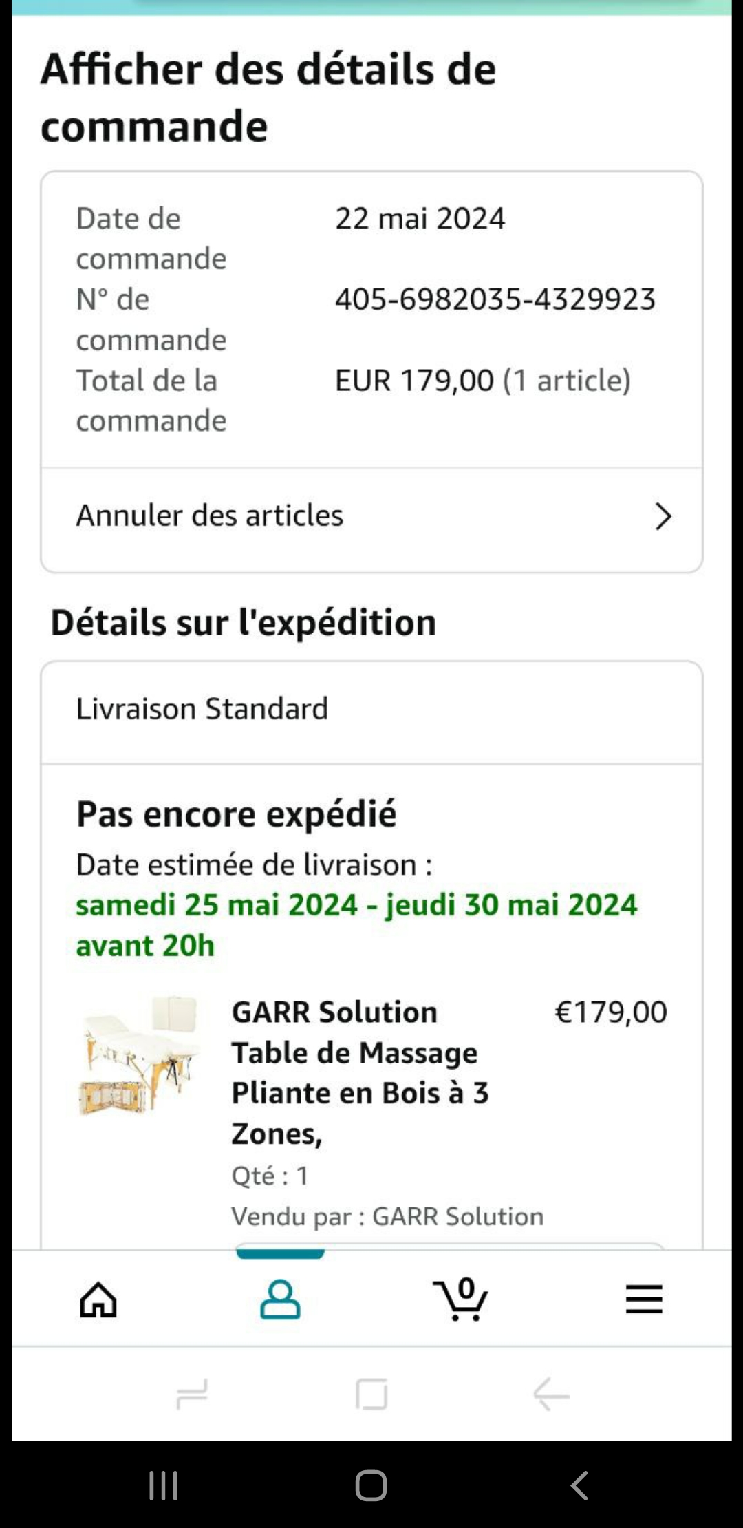Tap the Android system back chevron
Image resolution: width=743 pixels, height=1528 pixels.
579,1485
